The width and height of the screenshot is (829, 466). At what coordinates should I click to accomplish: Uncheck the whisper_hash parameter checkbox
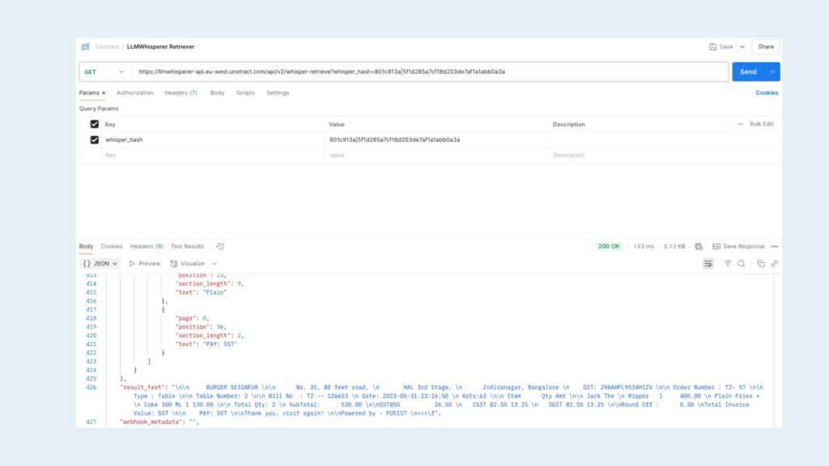95,140
